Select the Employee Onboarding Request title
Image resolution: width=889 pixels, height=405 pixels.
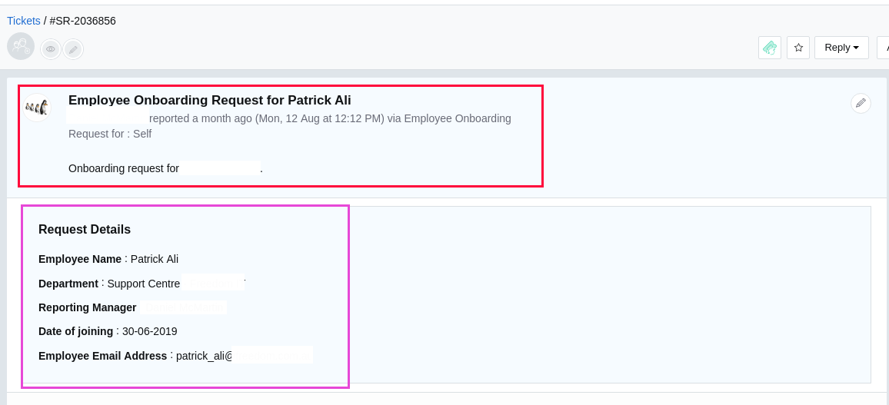pyautogui.click(x=210, y=100)
